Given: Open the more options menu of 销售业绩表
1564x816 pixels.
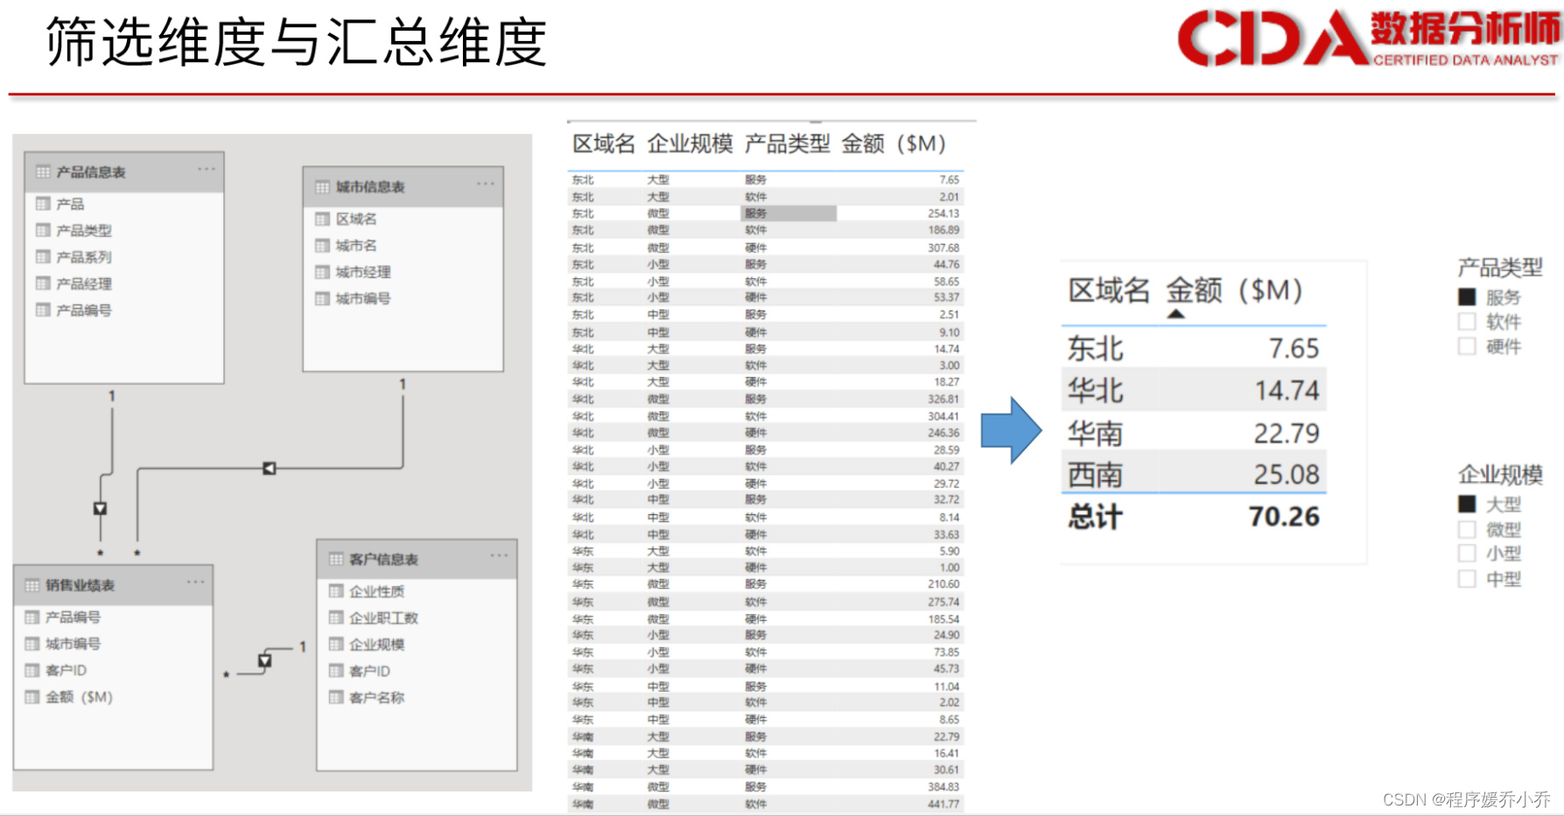Looking at the screenshot, I should pos(195,582).
